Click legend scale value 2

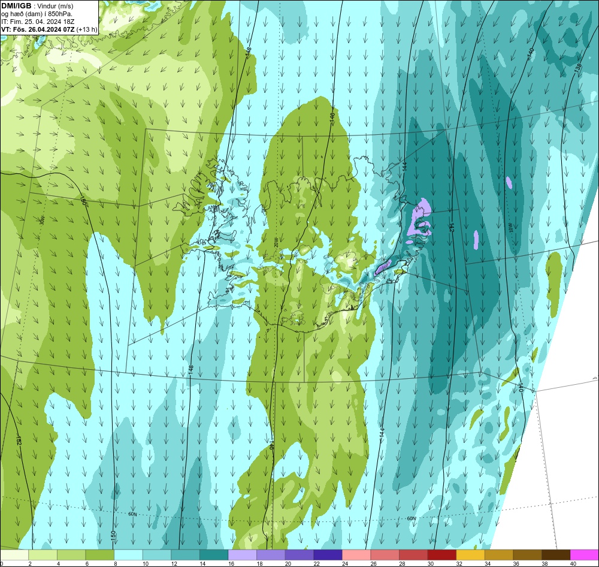click(30, 563)
